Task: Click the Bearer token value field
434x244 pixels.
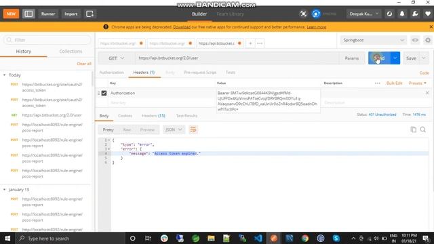Action: [x=268, y=101]
